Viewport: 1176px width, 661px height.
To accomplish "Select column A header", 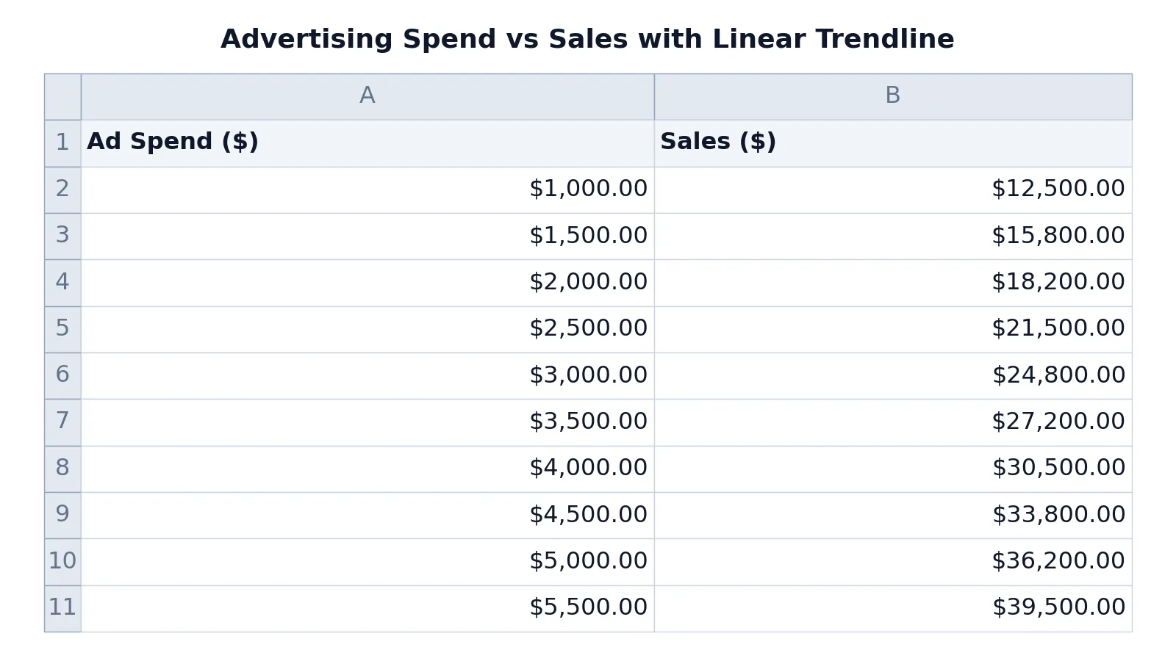I will pyautogui.click(x=367, y=96).
